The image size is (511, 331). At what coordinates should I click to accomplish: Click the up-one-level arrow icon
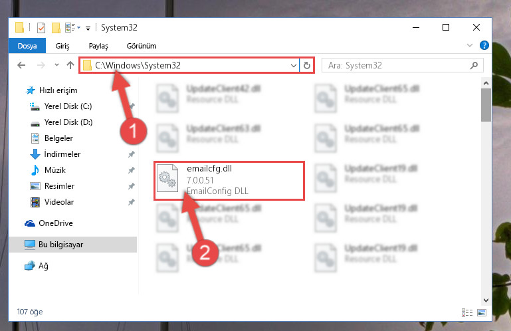click(70, 65)
